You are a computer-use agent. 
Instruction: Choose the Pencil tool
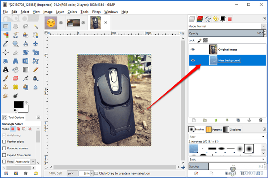click(x=36, y=70)
